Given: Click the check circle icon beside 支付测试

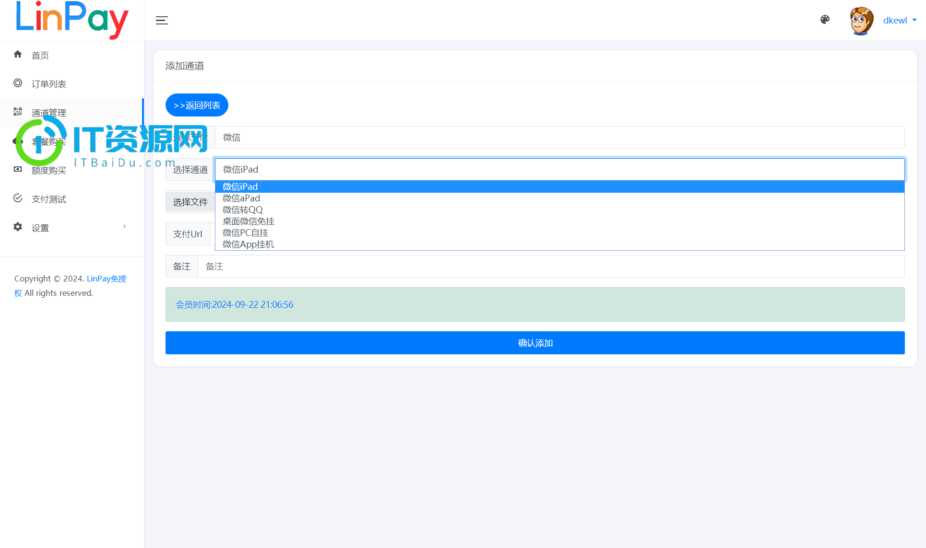Looking at the screenshot, I should click(x=18, y=198).
